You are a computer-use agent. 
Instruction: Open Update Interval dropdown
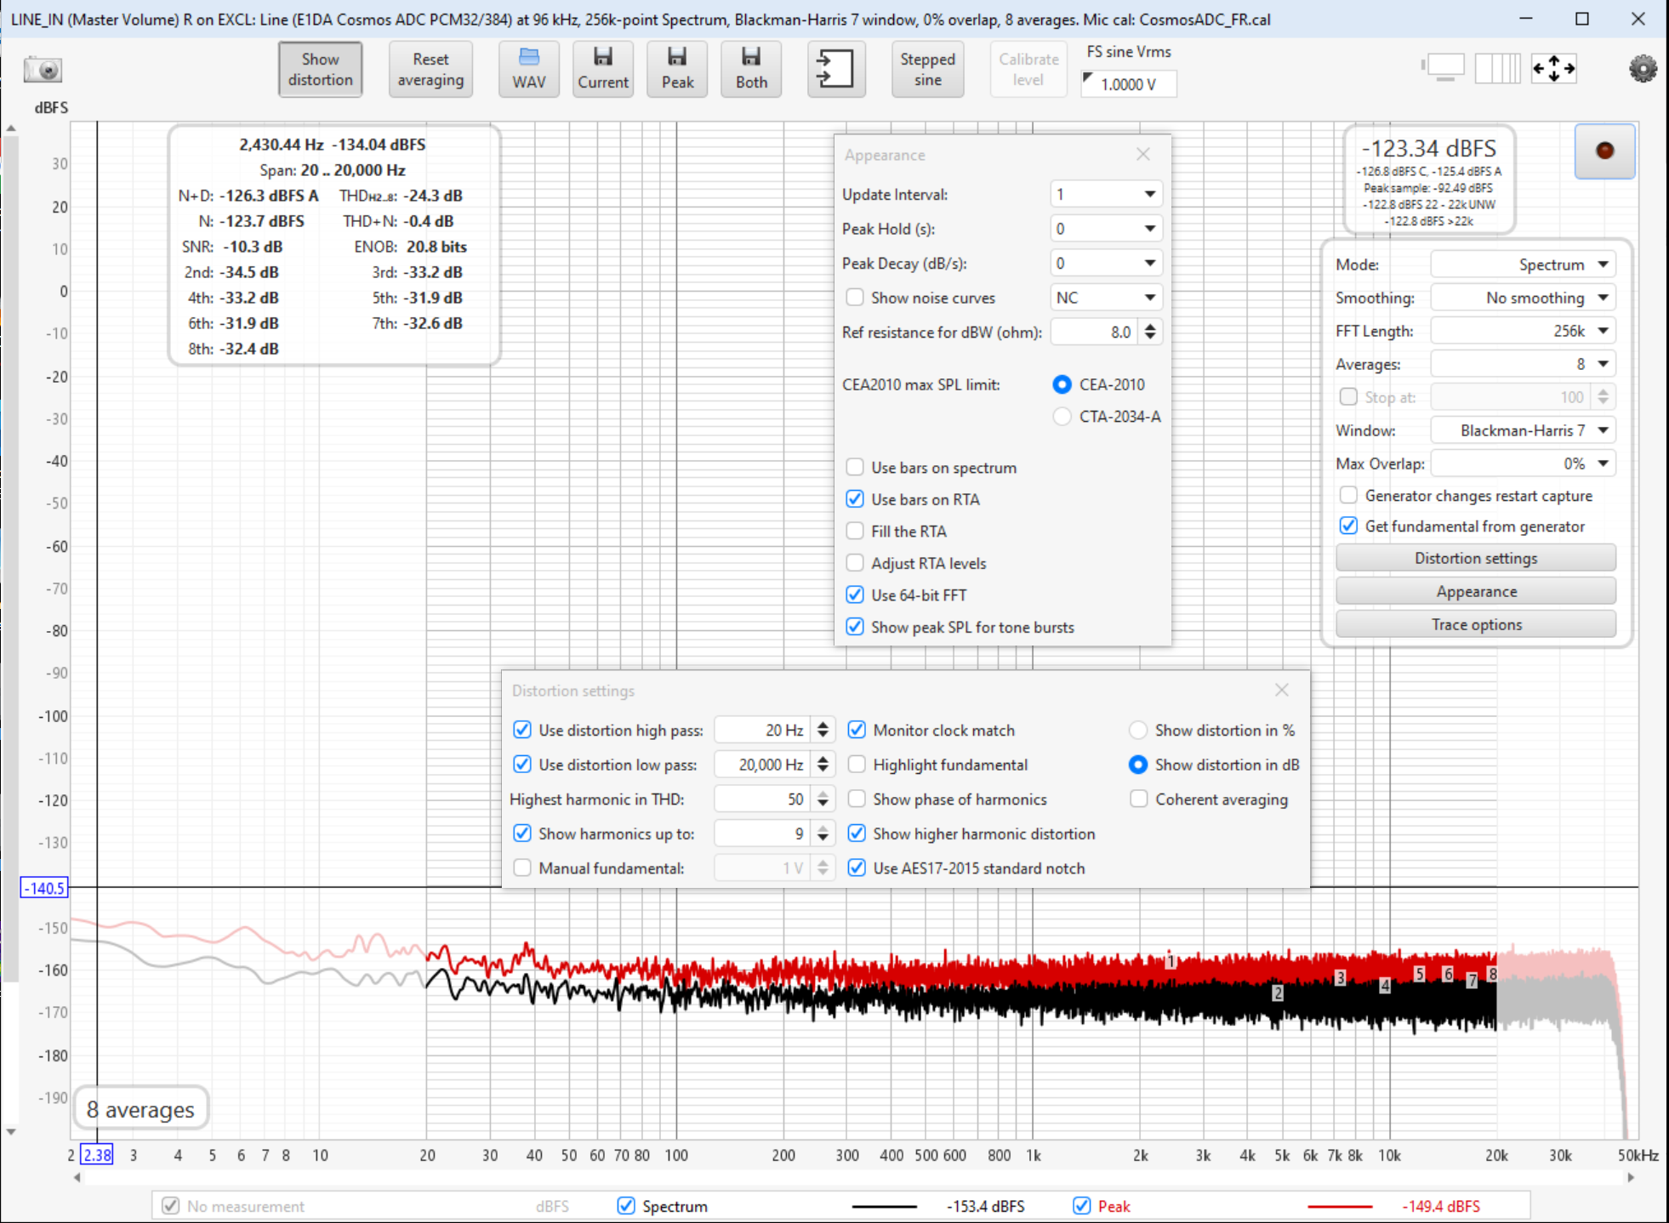[x=1106, y=194]
